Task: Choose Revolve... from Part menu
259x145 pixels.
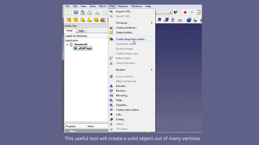Action: point(132,91)
